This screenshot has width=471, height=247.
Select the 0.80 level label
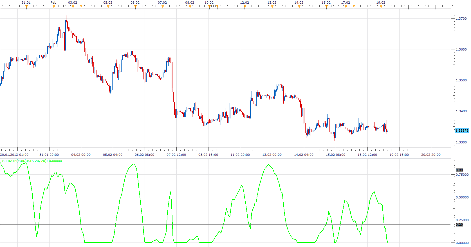coord(459,170)
